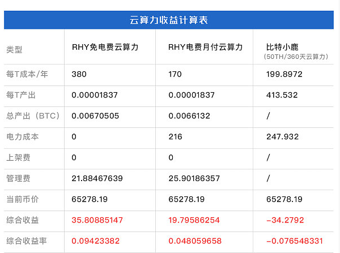Click the RHY免电费云算力 column header
The image size is (340, 253).
(x=105, y=47)
